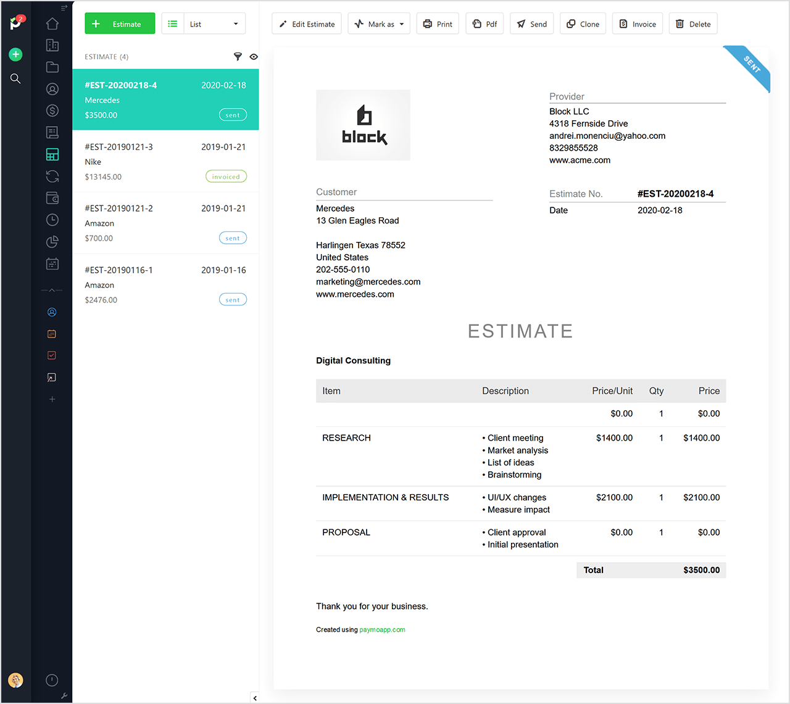
Task: Click the block company logo
Action: click(363, 125)
